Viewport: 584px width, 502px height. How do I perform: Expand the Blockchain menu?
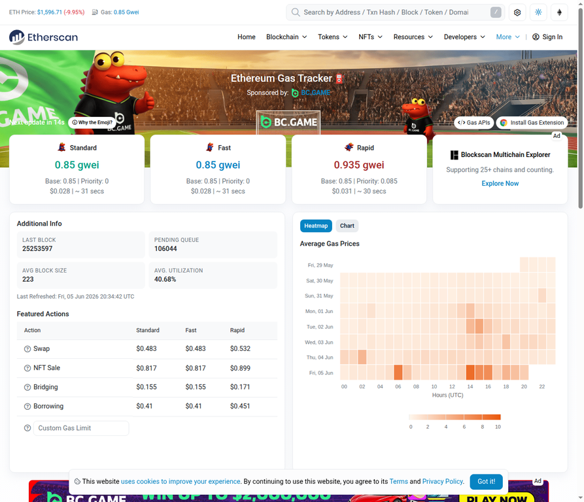tap(286, 37)
